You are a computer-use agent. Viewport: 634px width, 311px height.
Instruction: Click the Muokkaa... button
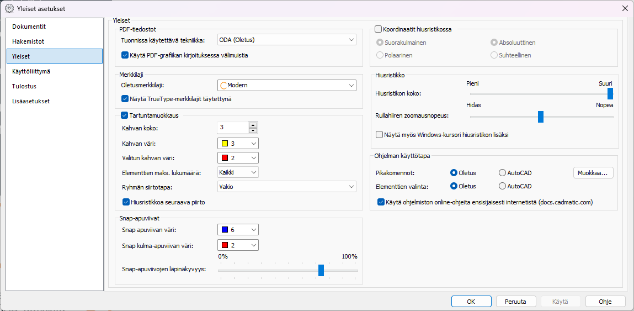(593, 173)
